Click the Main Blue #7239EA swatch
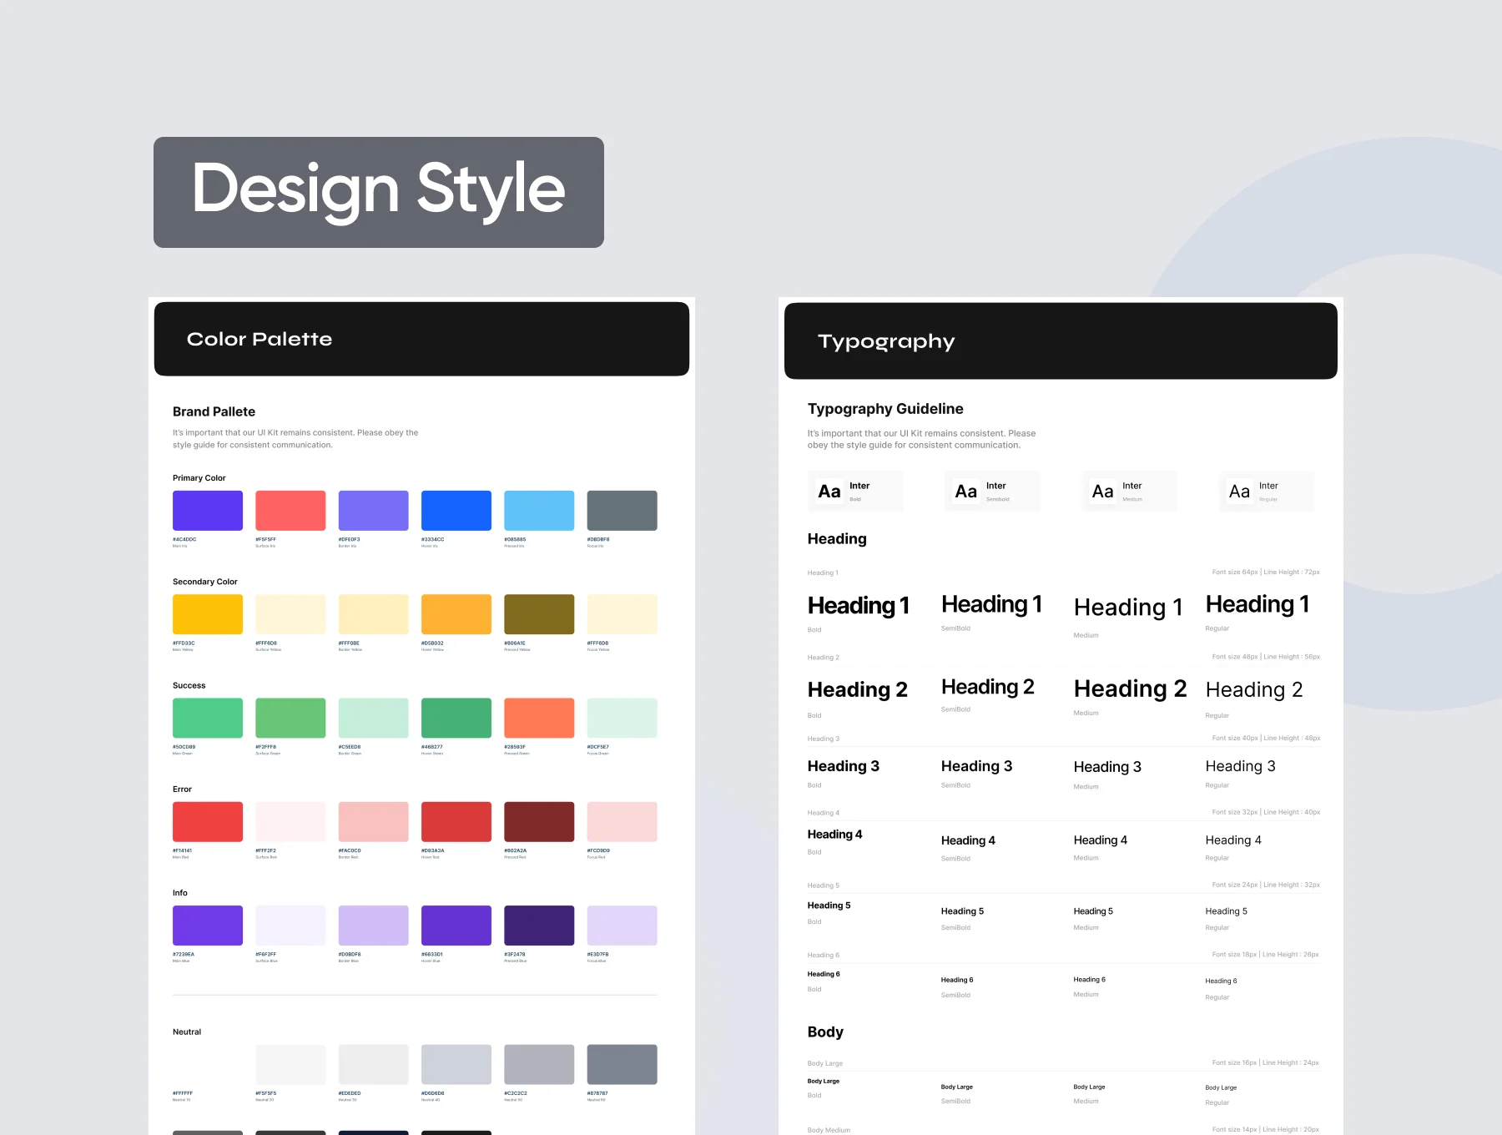1502x1135 pixels. pos(208,926)
